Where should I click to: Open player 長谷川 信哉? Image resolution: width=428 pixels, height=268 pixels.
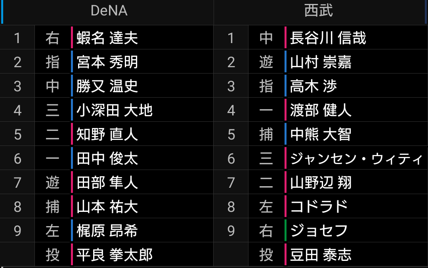[328, 38]
